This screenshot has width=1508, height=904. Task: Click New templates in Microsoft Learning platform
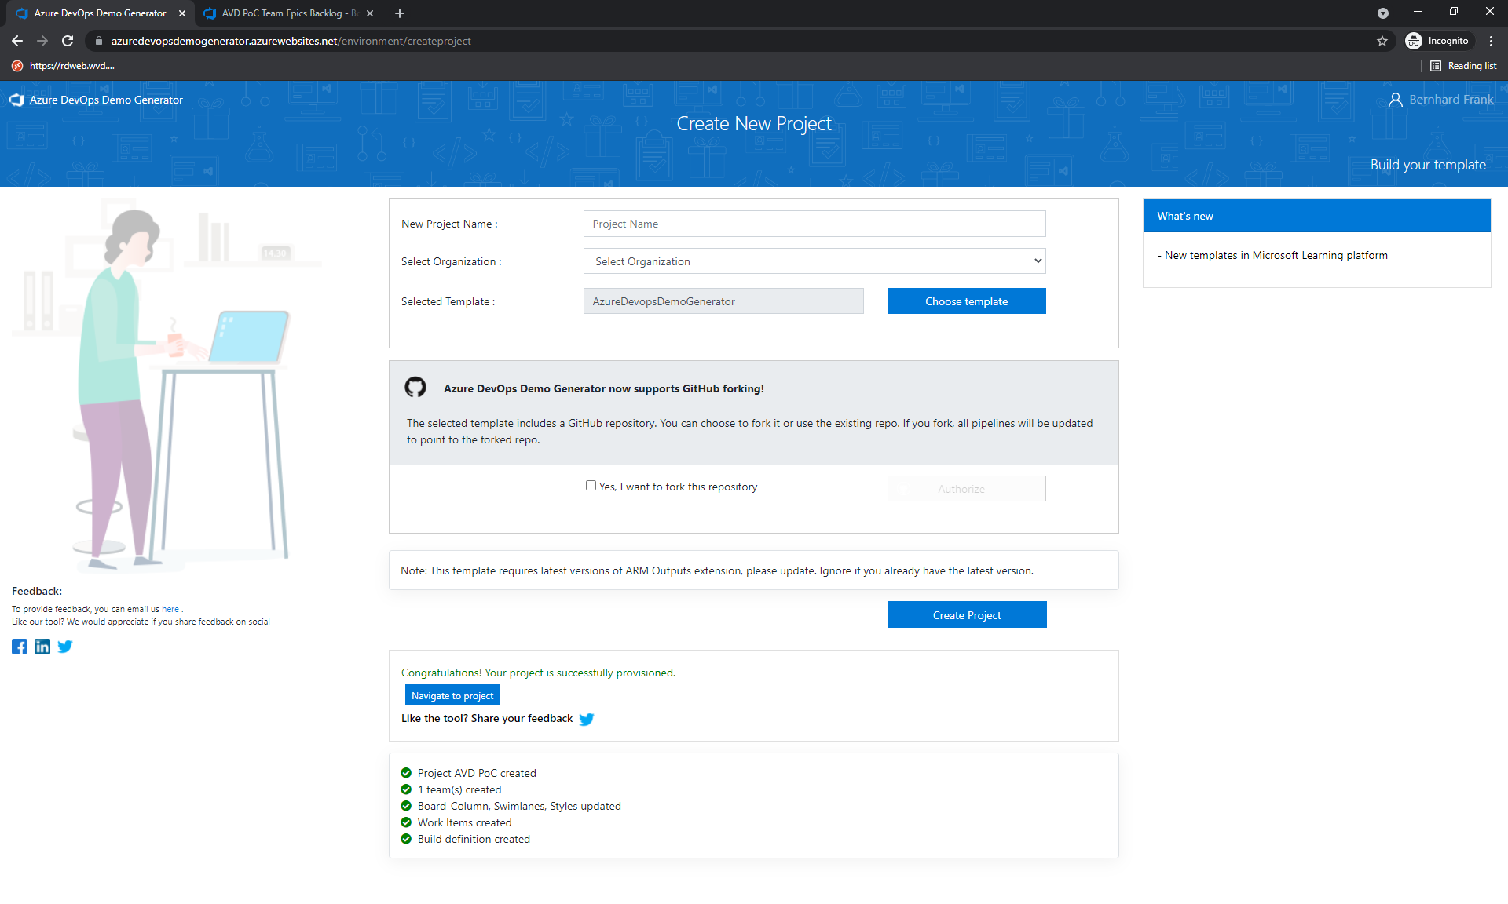[x=1276, y=255]
